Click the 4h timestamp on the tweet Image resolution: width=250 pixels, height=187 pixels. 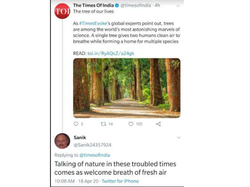[x=158, y=6]
